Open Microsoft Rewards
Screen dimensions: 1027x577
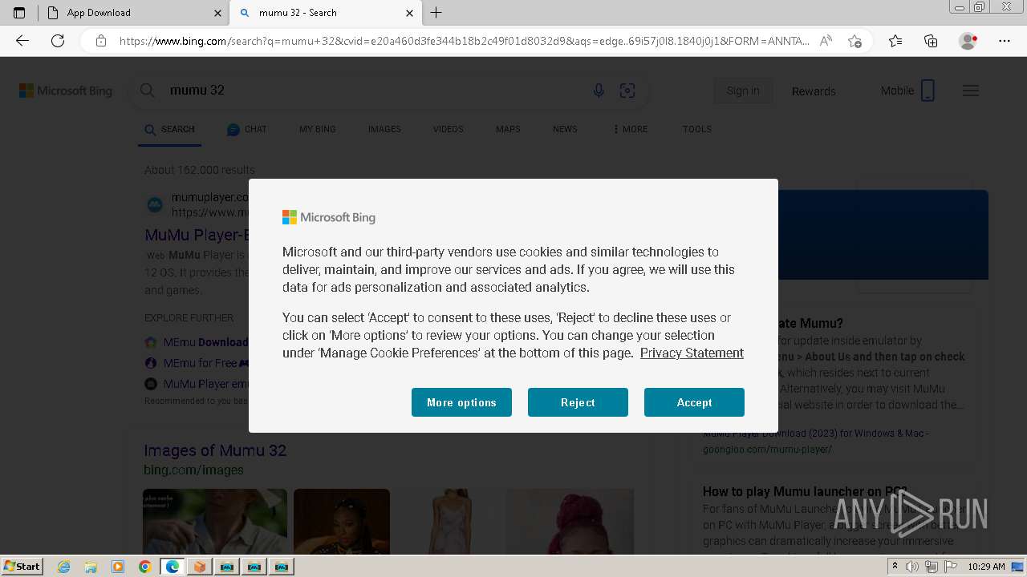[814, 91]
